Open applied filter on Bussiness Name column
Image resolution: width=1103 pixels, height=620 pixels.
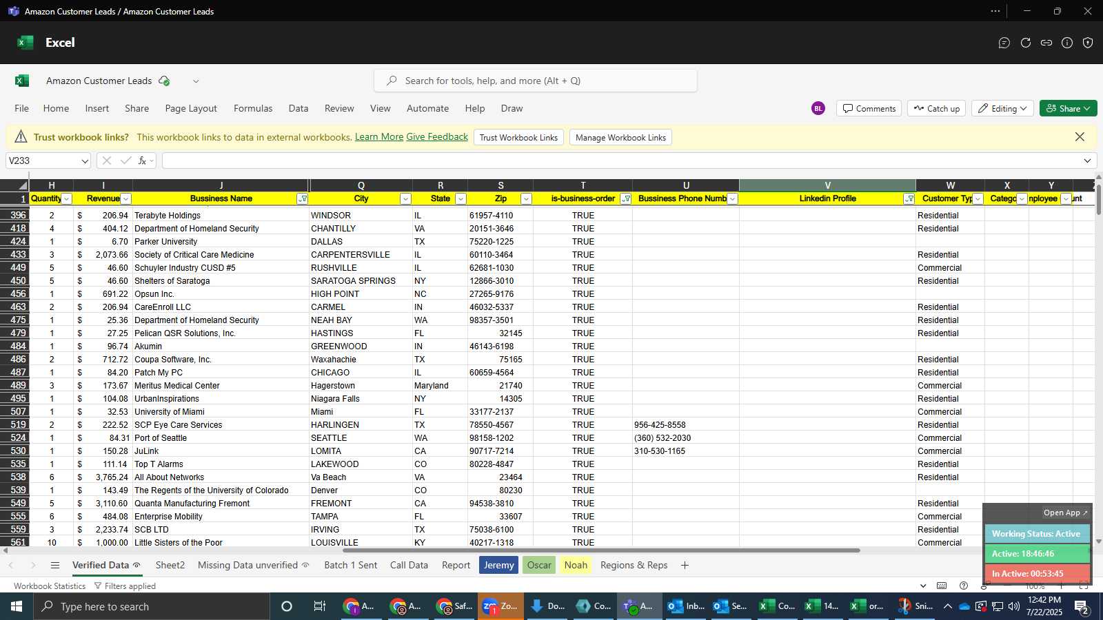pyautogui.click(x=302, y=199)
